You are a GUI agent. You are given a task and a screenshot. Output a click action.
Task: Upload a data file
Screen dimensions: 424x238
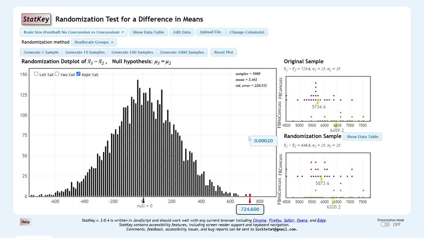point(211,32)
